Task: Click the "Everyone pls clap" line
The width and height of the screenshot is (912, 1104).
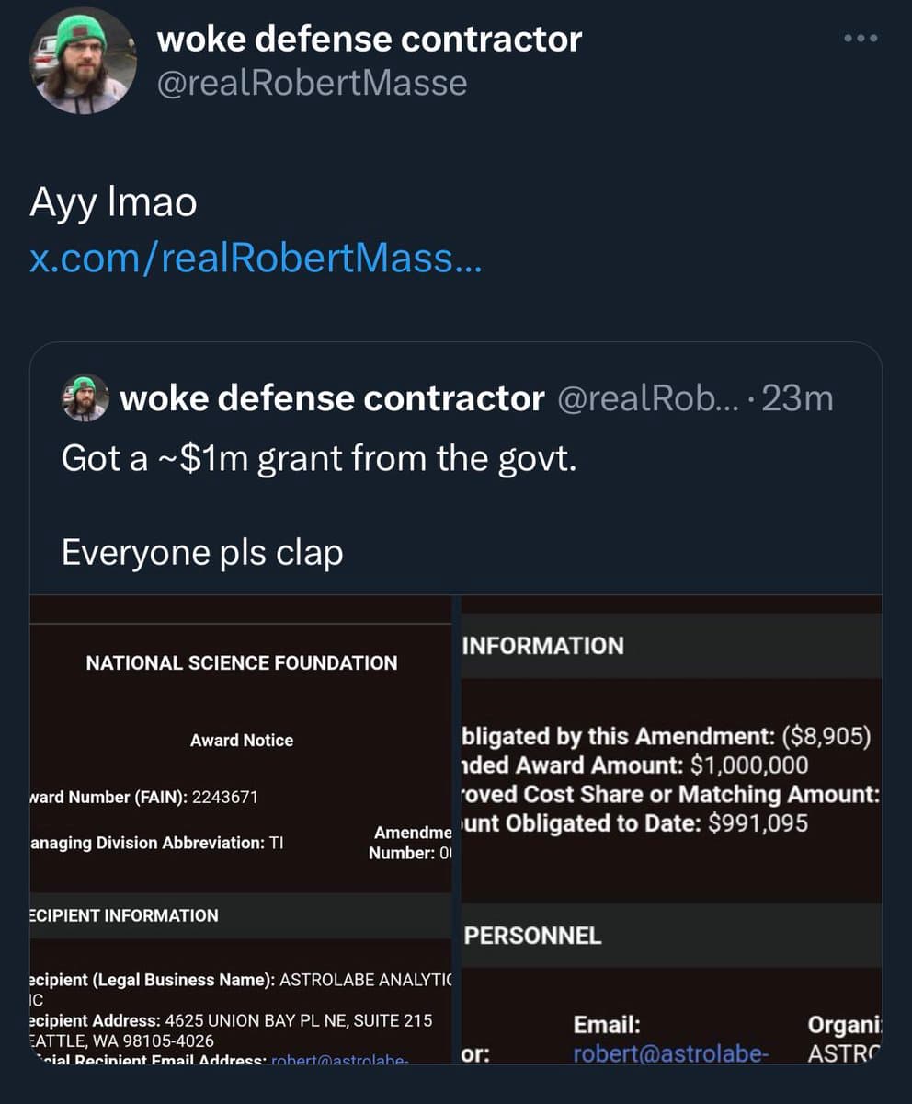Action: pyautogui.click(x=202, y=552)
